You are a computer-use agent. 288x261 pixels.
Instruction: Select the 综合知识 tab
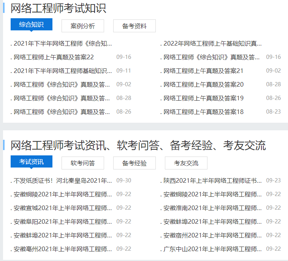(32, 25)
